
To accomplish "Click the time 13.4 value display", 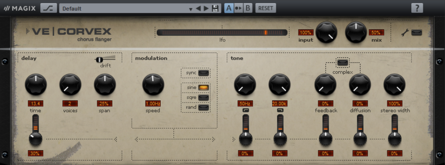I will (x=36, y=104).
